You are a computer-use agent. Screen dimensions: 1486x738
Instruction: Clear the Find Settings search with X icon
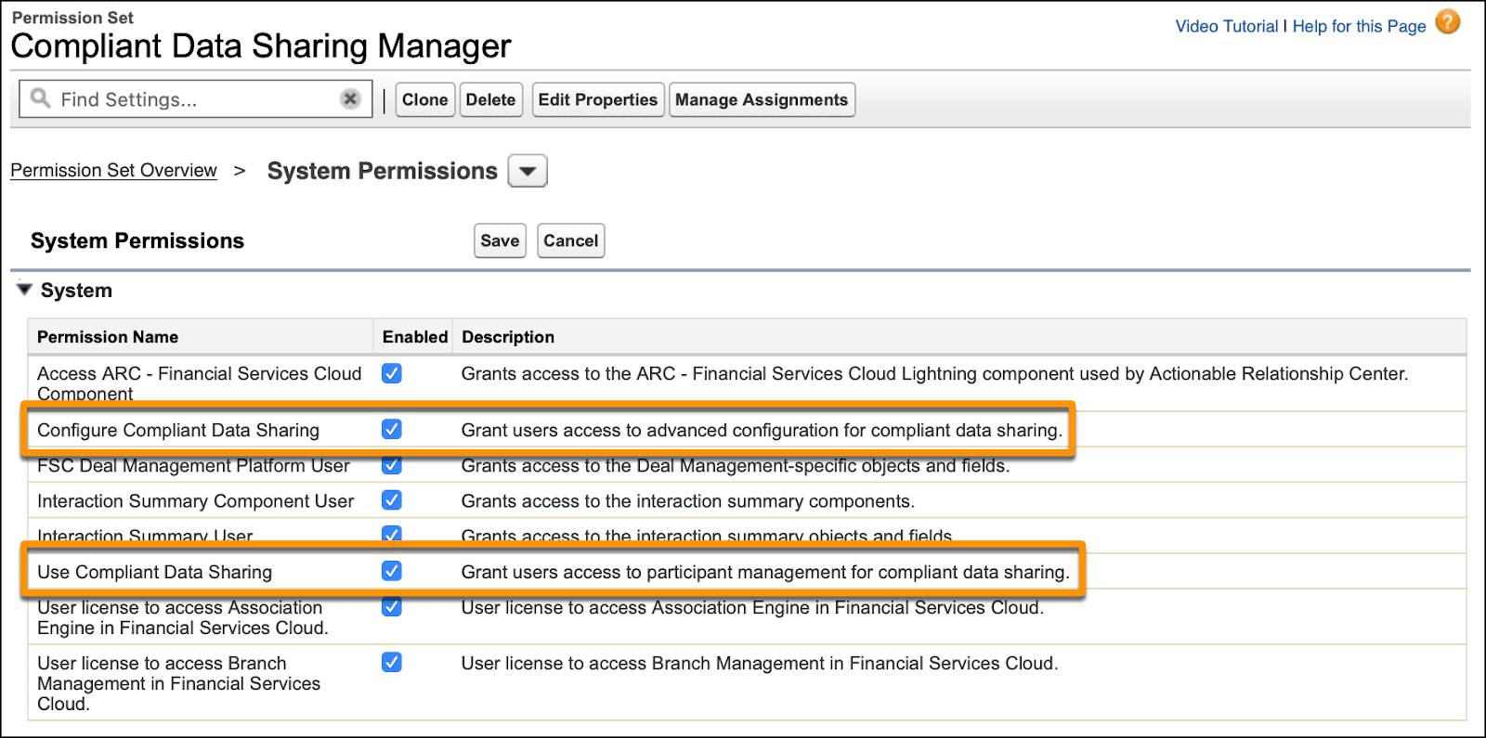[350, 99]
